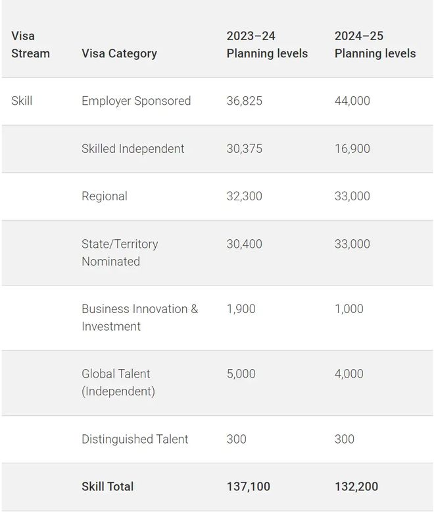This screenshot has height=516, width=434.
Task: Select the 132,200 Skill Total value
Action: [356, 486]
